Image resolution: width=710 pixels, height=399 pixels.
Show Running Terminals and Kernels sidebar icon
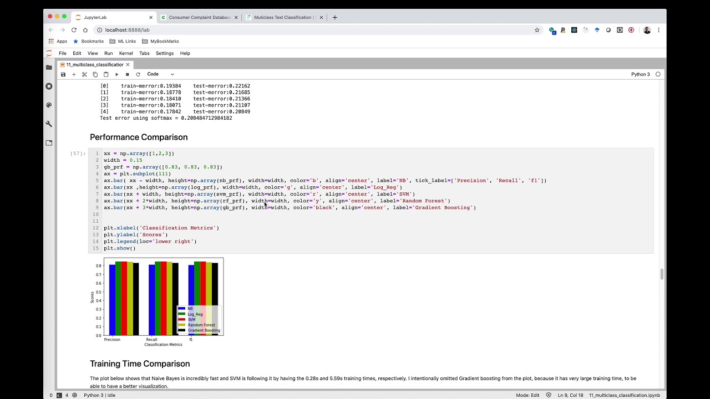pos(49,86)
